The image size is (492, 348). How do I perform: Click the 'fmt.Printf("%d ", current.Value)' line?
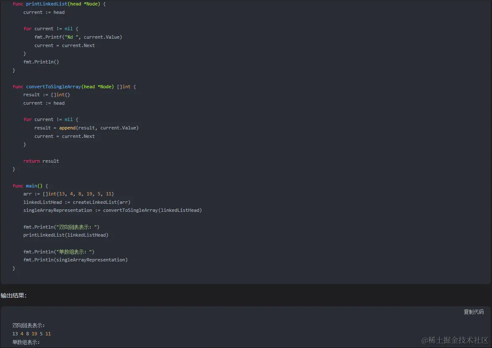tap(78, 37)
